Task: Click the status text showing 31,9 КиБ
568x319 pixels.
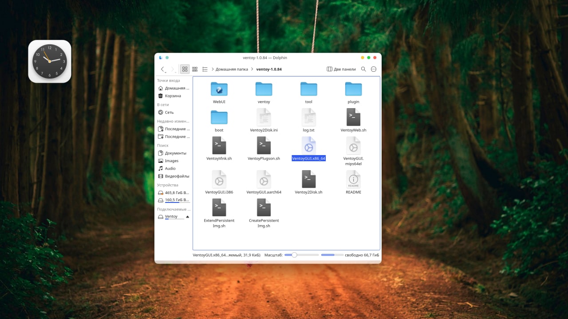Action: tap(227, 255)
